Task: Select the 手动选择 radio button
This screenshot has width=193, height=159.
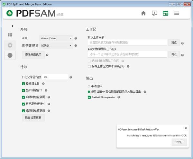Action: (89, 86)
